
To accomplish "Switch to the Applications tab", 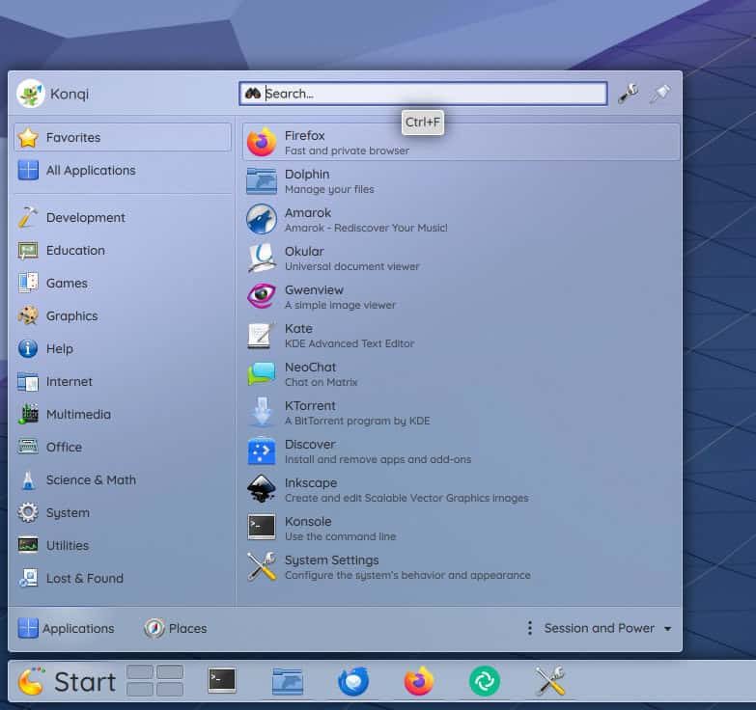I will click(66, 628).
